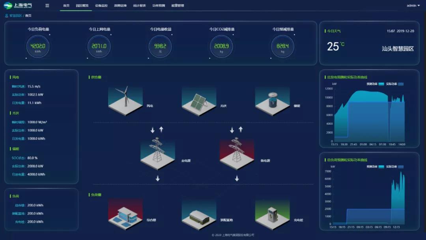Click the 2008.9 kg CO2 reduction gauge
Viewport: 426px width, 240px height.
pyautogui.click(x=221, y=47)
